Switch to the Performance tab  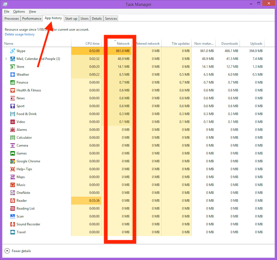click(32, 18)
